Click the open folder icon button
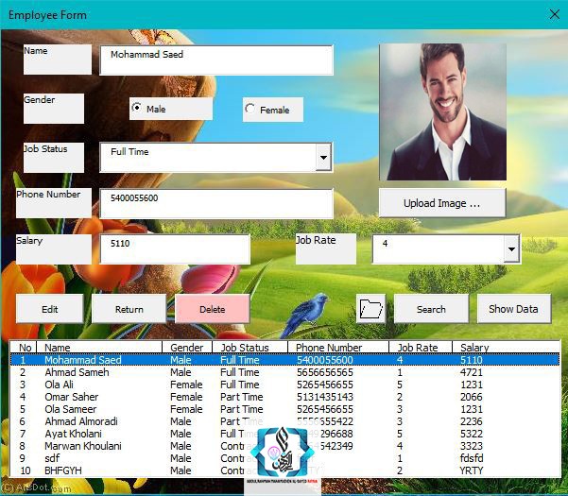 pos(370,309)
